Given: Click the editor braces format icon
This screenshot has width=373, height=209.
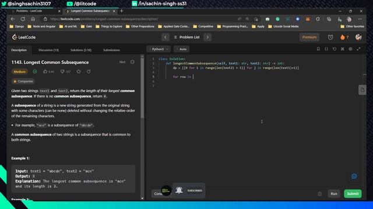Looking at the screenshot, I should [x=326, y=49].
